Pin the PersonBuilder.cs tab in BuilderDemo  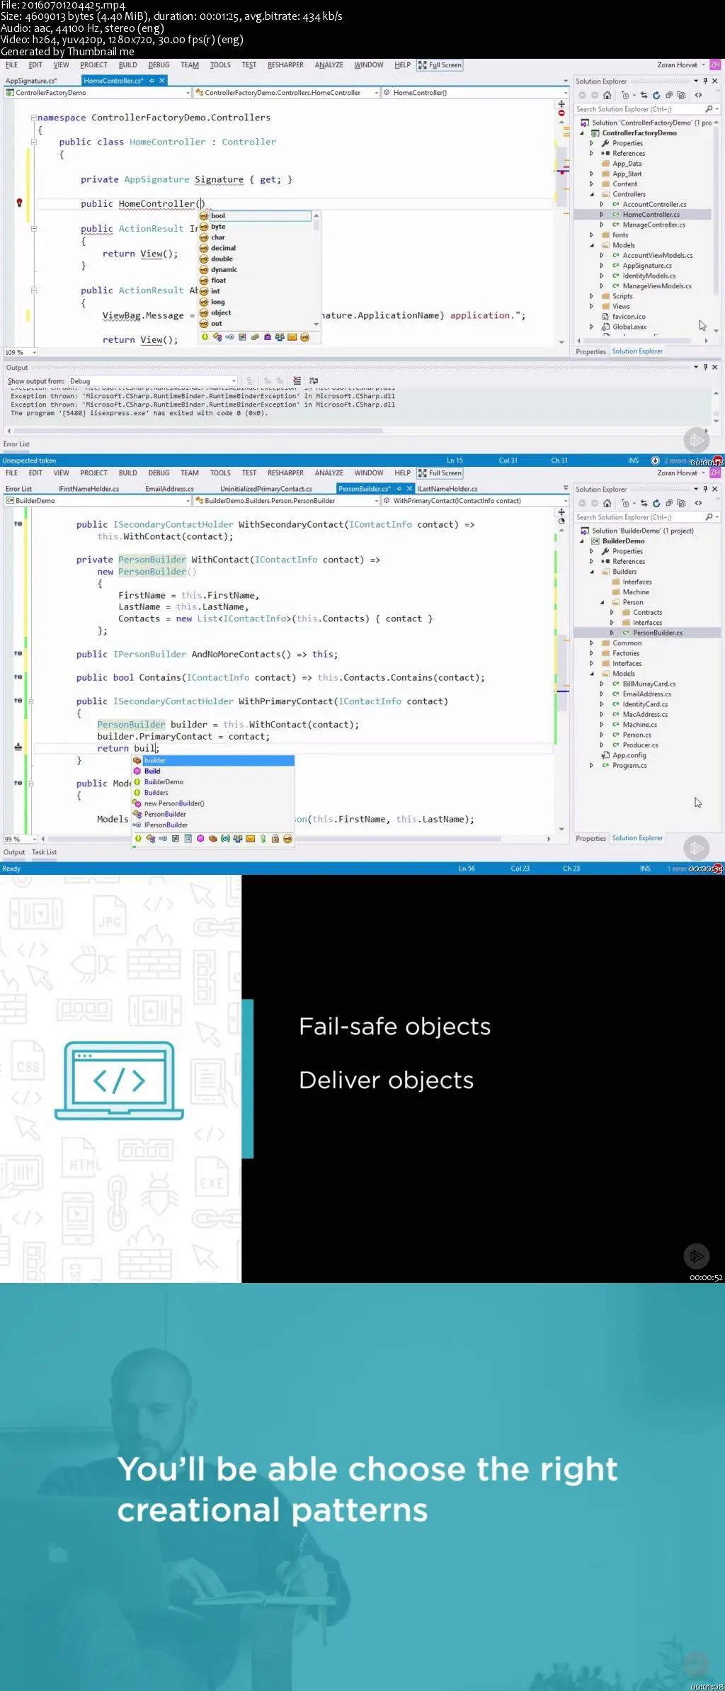[399, 489]
